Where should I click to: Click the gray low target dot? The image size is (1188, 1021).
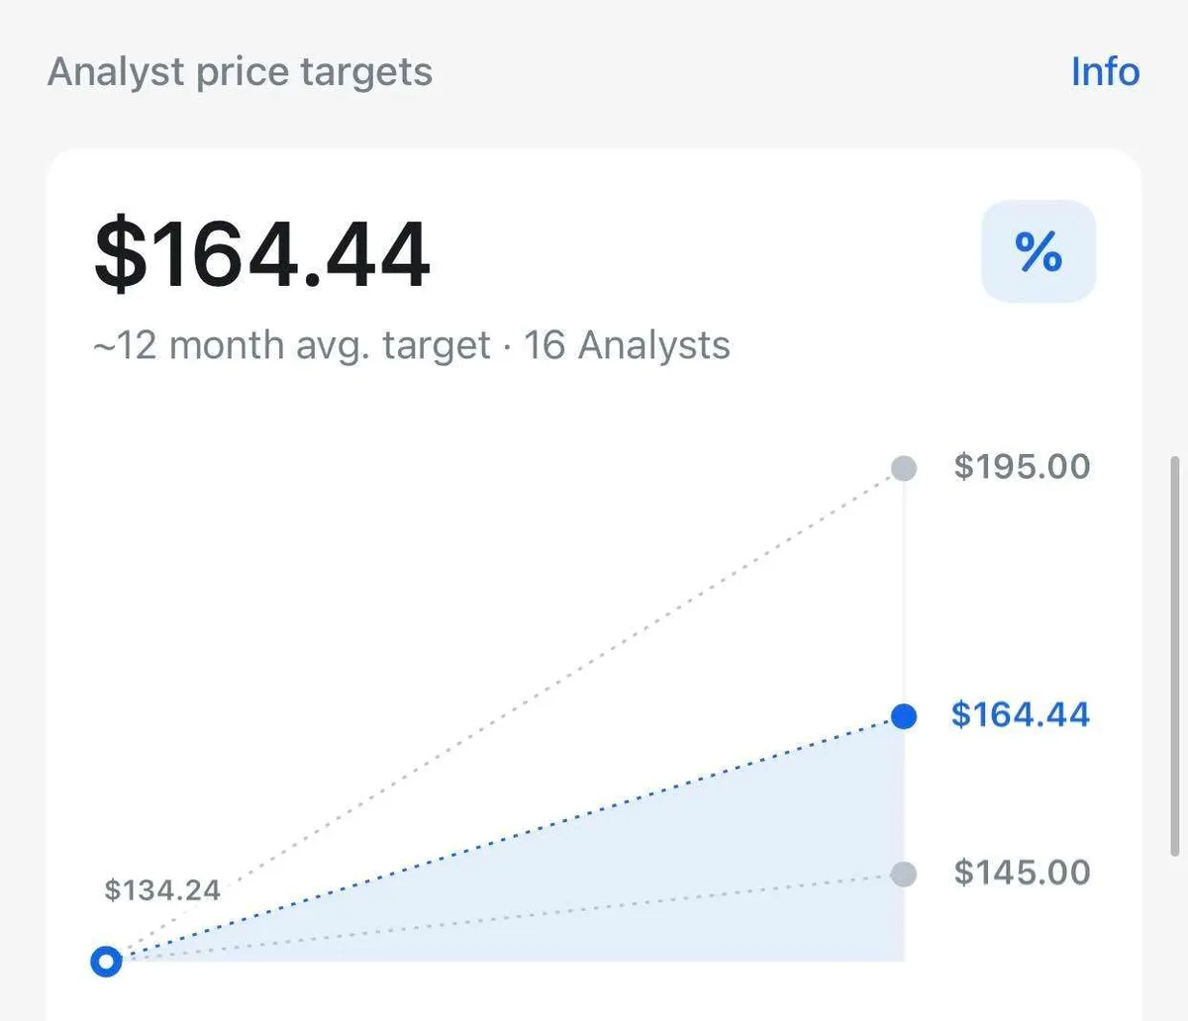[904, 874]
